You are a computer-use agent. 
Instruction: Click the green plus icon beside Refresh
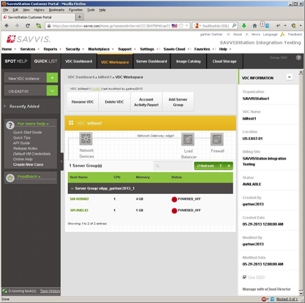click(x=229, y=166)
